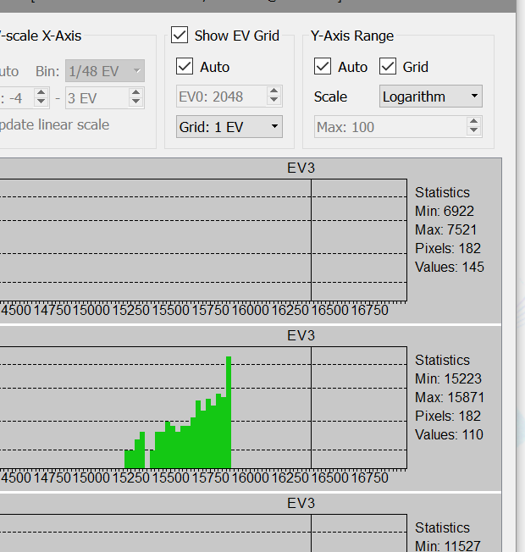Screen dimensions: 525x552
Task: Focus the 3 EV range field
Action: (x=95, y=98)
